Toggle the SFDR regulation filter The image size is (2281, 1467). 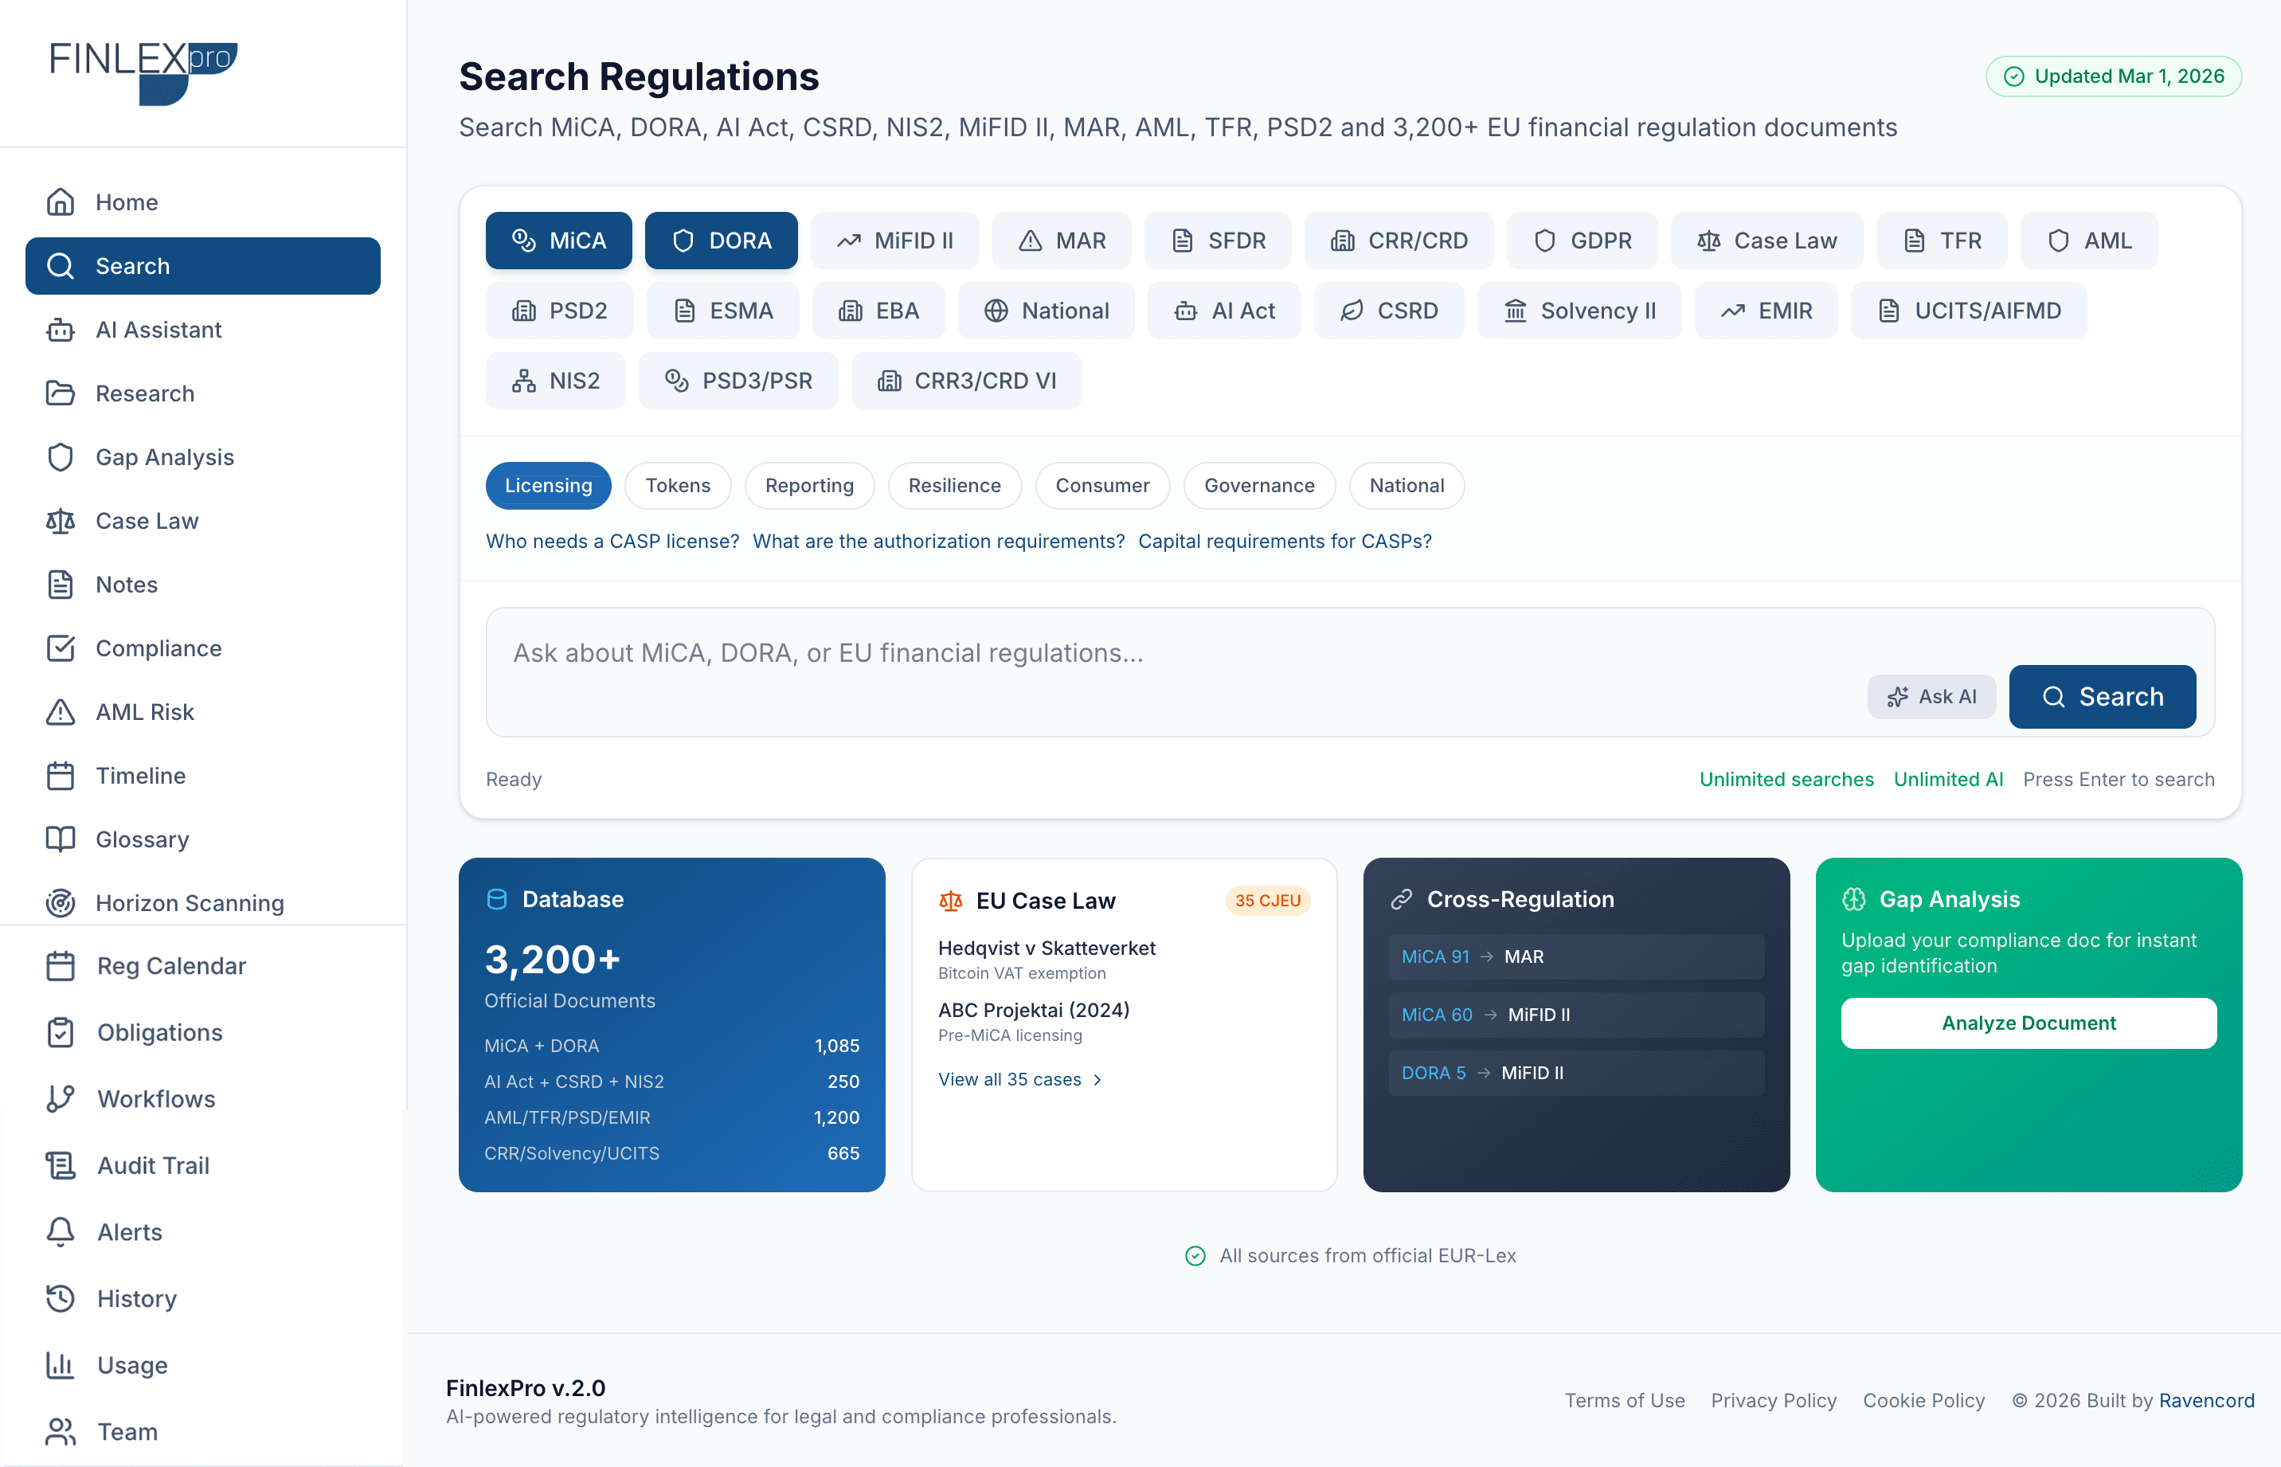[1217, 240]
